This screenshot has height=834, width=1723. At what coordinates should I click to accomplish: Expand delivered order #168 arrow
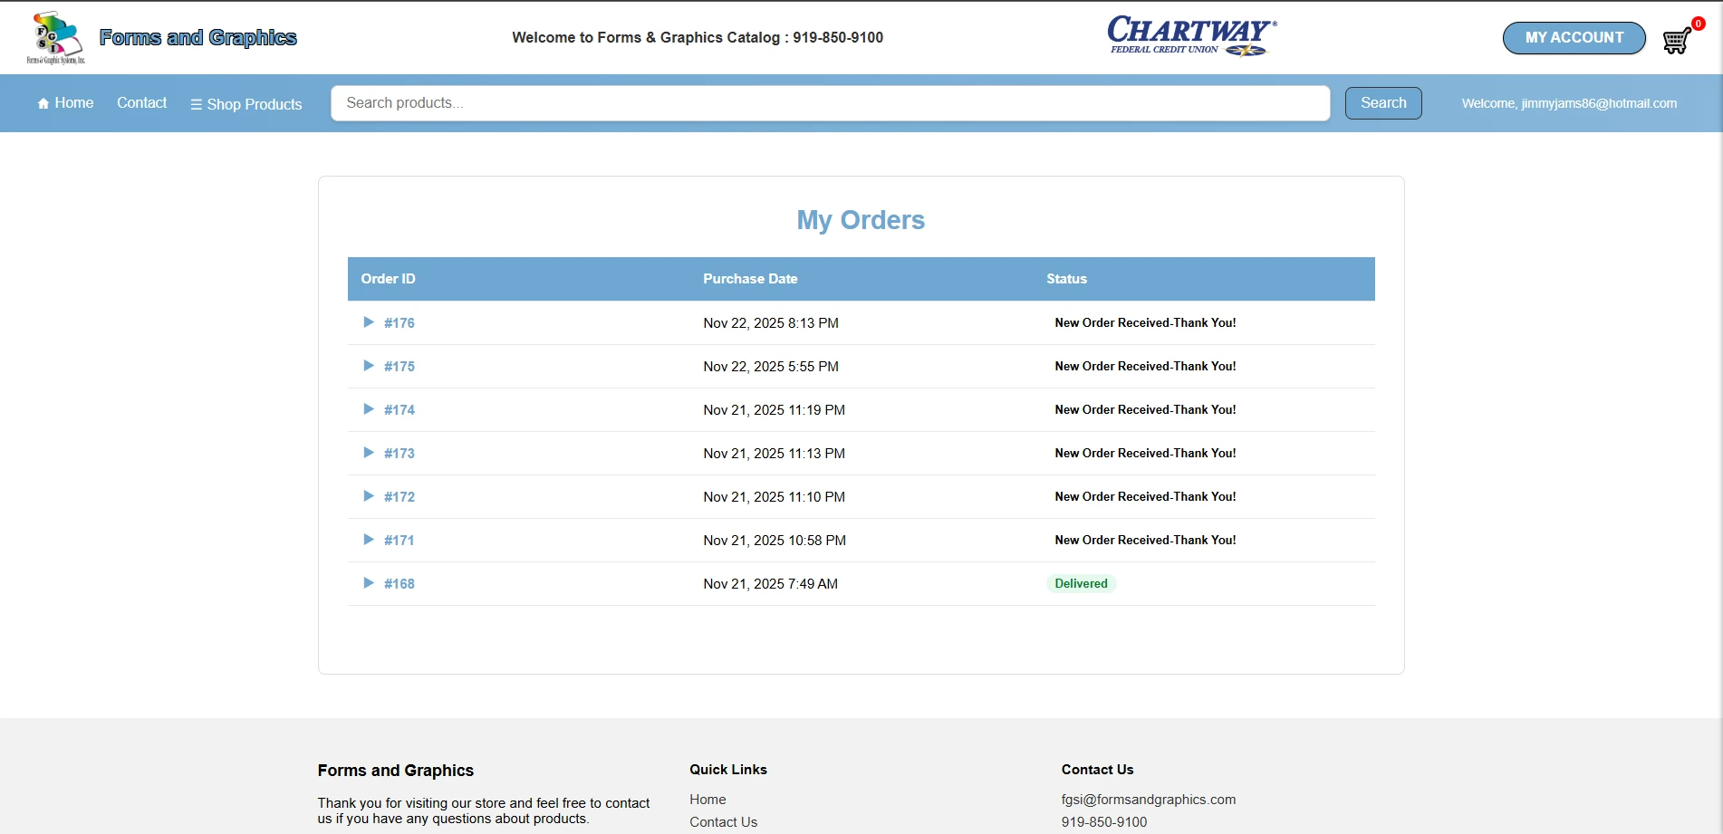click(x=369, y=583)
